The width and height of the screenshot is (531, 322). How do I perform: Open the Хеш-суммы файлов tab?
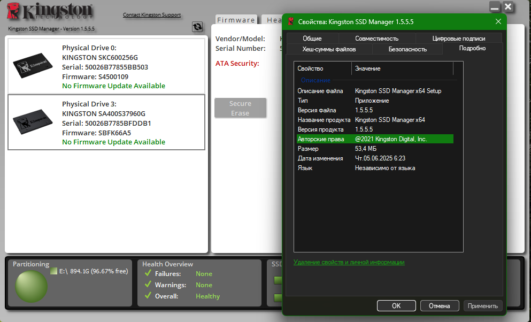pyautogui.click(x=329, y=49)
